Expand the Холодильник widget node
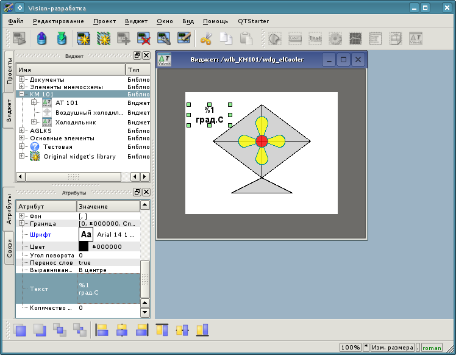The image size is (456, 355). [x=35, y=122]
